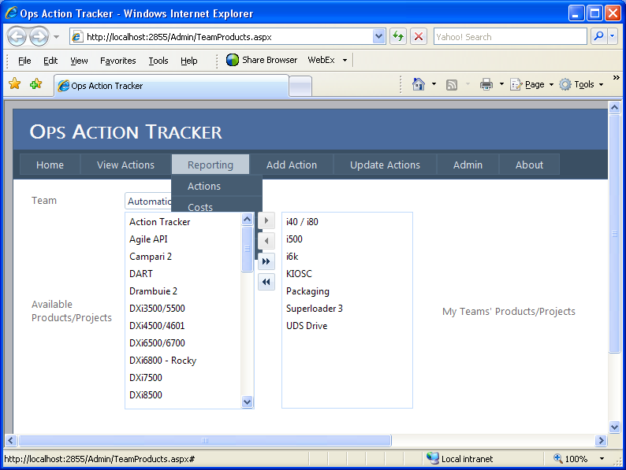Viewport: 626px width, 470px height.
Task: Open the Admin navigation item
Action: (468, 165)
